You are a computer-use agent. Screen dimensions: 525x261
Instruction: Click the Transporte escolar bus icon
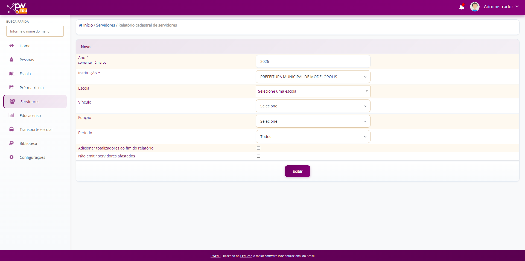11,129
